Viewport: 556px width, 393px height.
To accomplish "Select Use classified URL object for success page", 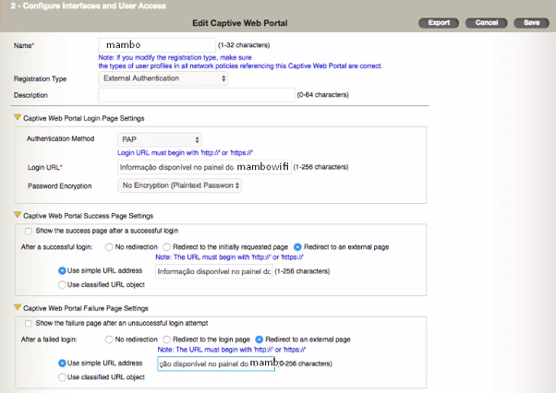I will 62,285.
